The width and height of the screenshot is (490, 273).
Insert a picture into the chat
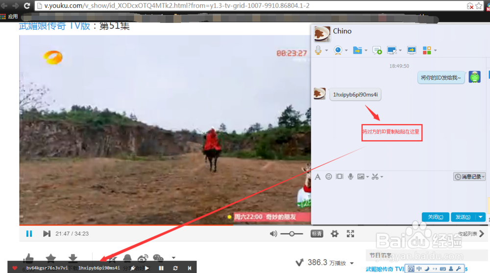coord(361,177)
